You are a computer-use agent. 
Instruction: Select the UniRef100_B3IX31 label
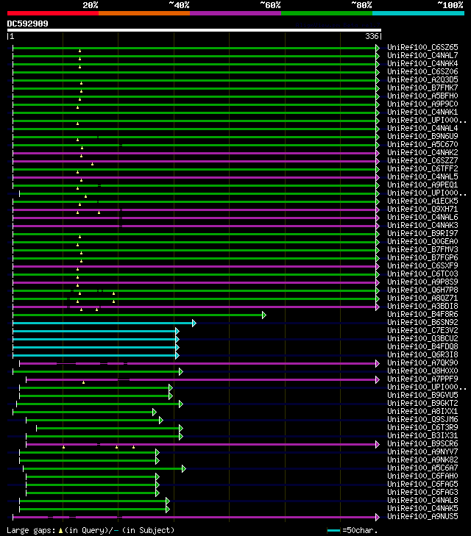pos(422,435)
